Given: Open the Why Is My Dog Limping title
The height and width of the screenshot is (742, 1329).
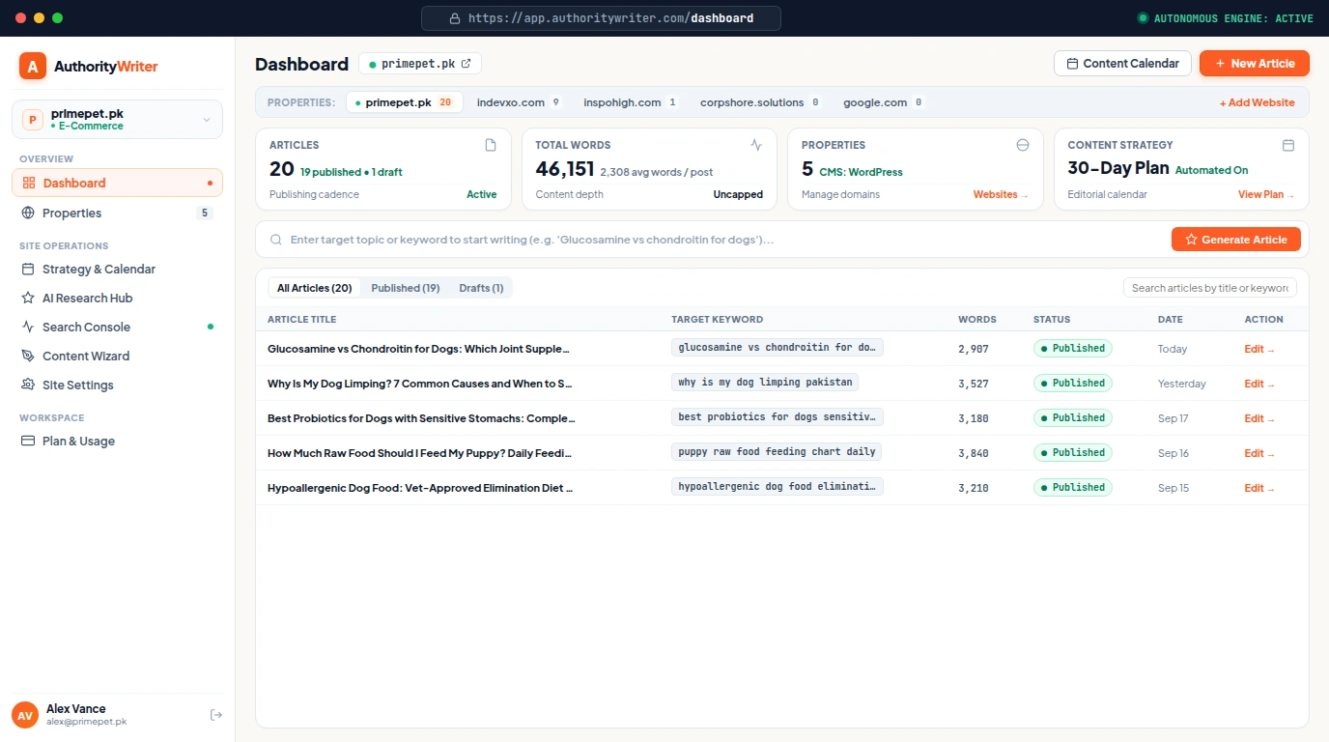Looking at the screenshot, I should pyautogui.click(x=420, y=384).
